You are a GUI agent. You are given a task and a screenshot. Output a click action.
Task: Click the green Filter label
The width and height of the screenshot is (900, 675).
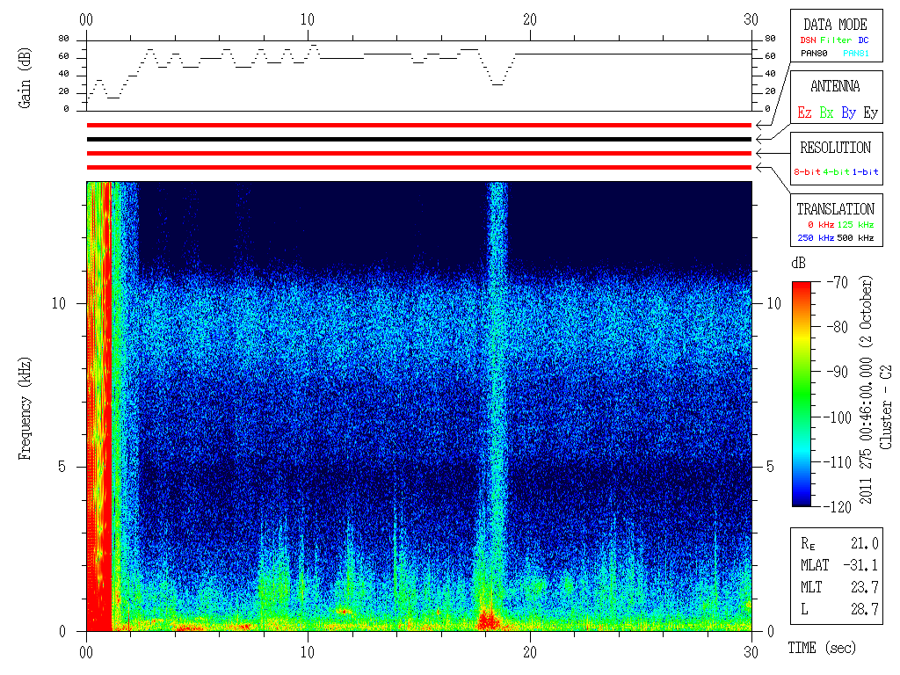[836, 40]
